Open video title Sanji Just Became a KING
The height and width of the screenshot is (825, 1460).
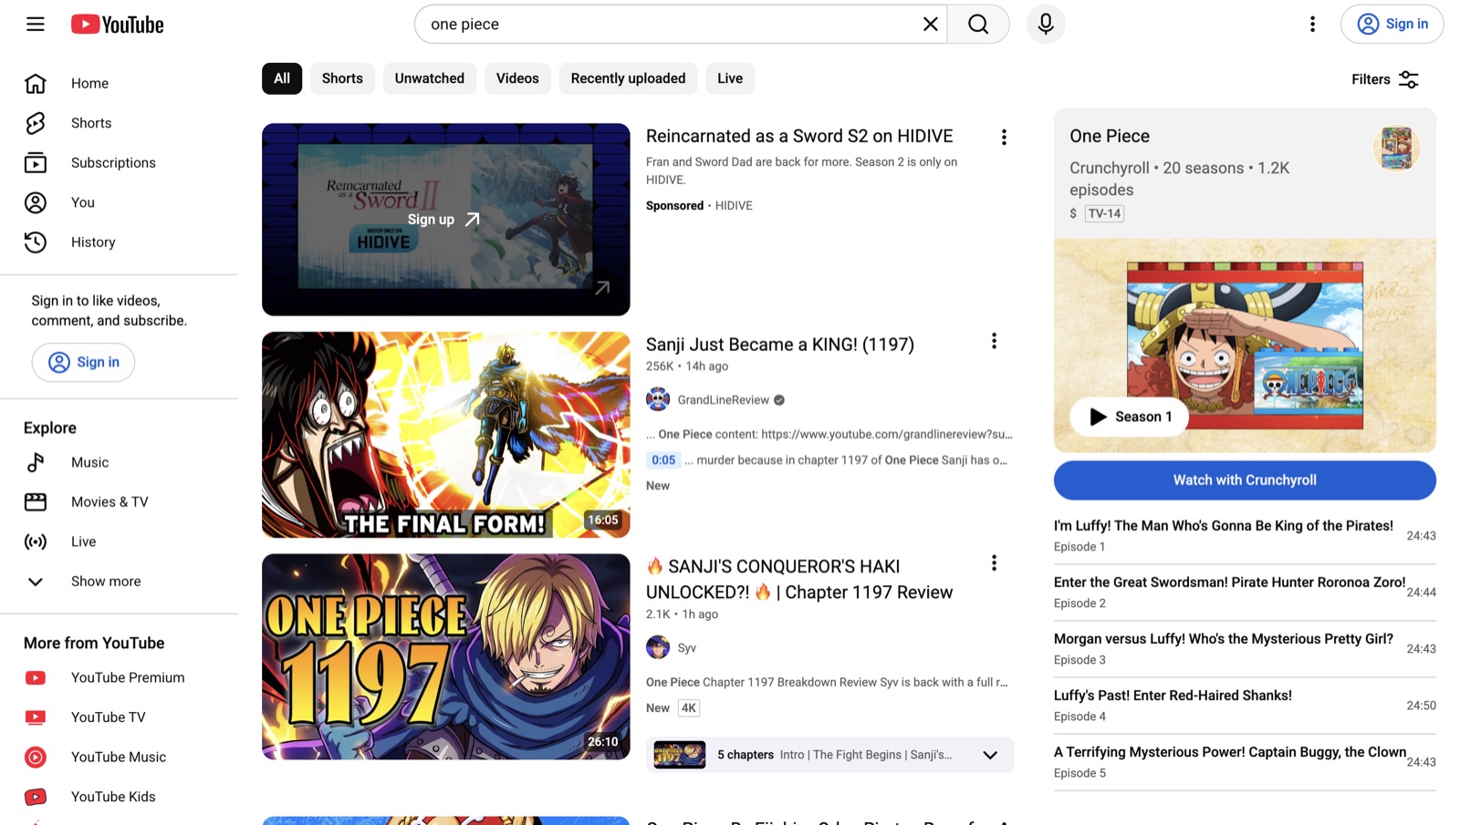point(780,345)
